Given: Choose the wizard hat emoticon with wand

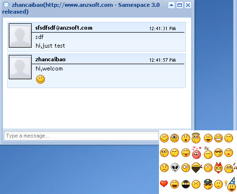Looking at the screenshot, I should click(x=231, y=184).
